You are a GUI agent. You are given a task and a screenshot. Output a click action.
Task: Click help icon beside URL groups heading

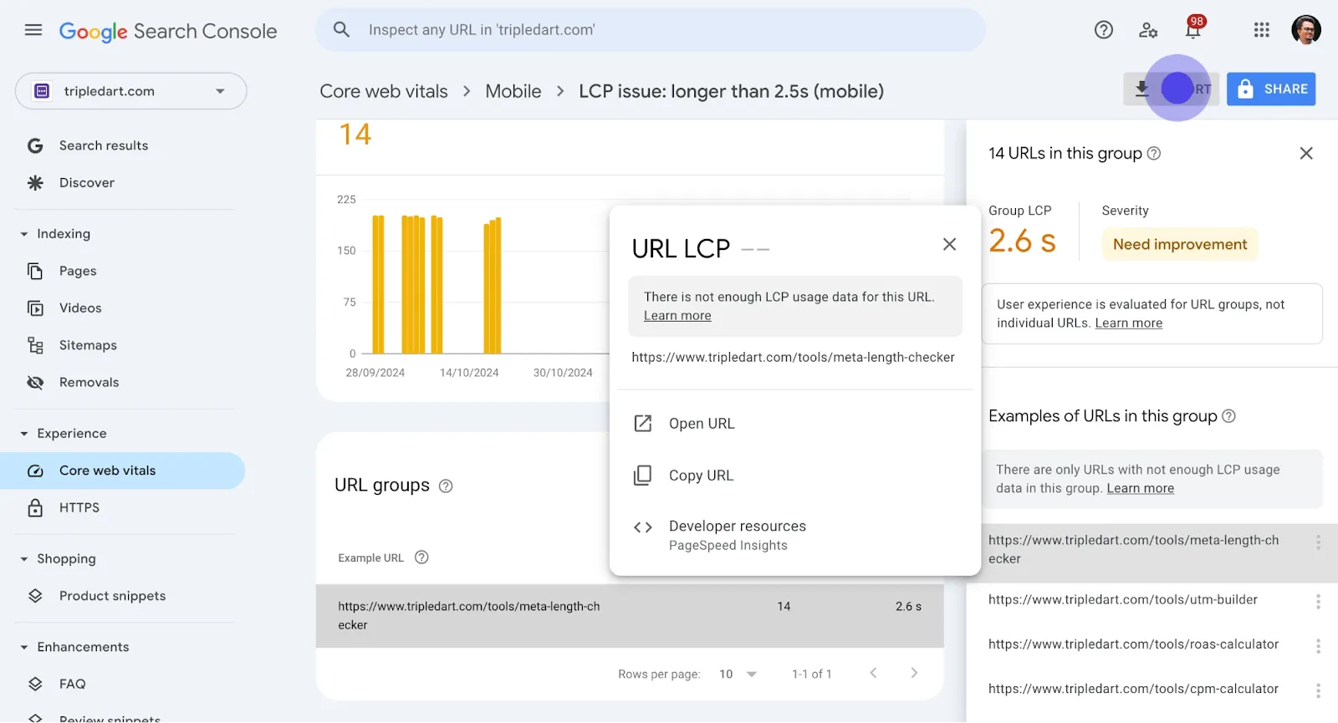pos(446,486)
